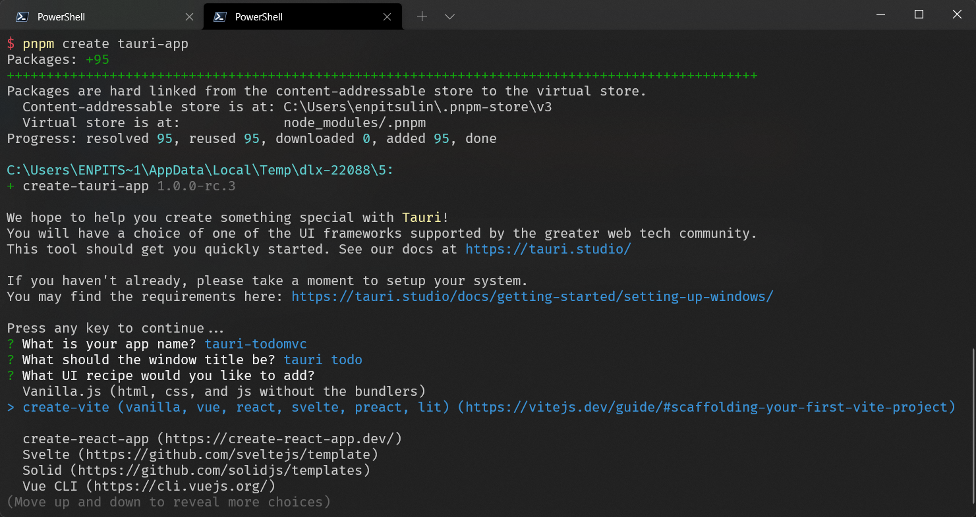Screen dimensions: 976x517
Task: Click the app name answer tauri-todomvc
Action: 256,344
